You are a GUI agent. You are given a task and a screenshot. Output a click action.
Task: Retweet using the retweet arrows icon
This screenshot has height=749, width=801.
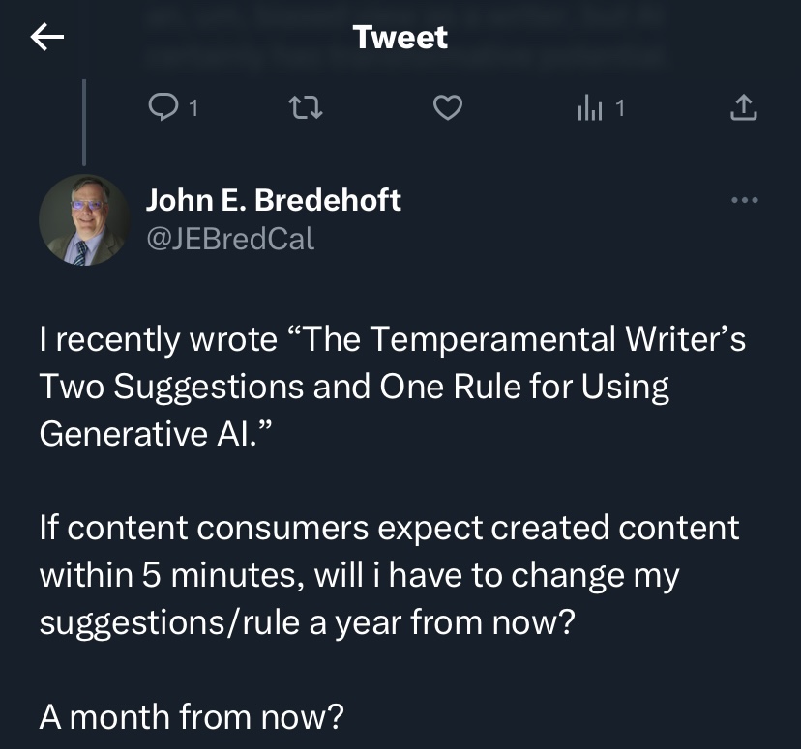tap(306, 108)
